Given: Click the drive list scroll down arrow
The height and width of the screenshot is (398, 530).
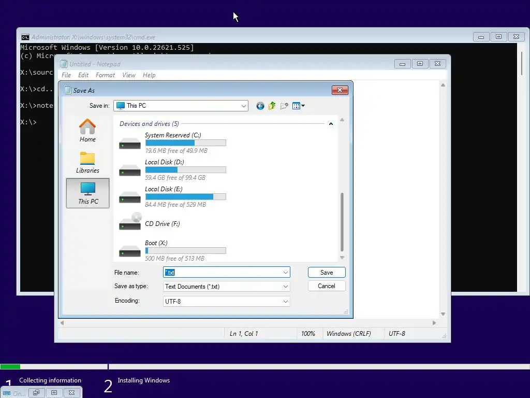Looking at the screenshot, I should pos(342,258).
